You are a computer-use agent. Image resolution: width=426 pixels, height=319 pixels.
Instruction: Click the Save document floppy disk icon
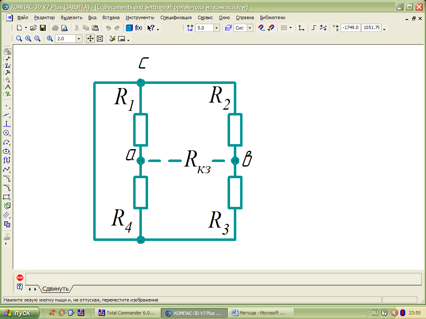pos(42,28)
